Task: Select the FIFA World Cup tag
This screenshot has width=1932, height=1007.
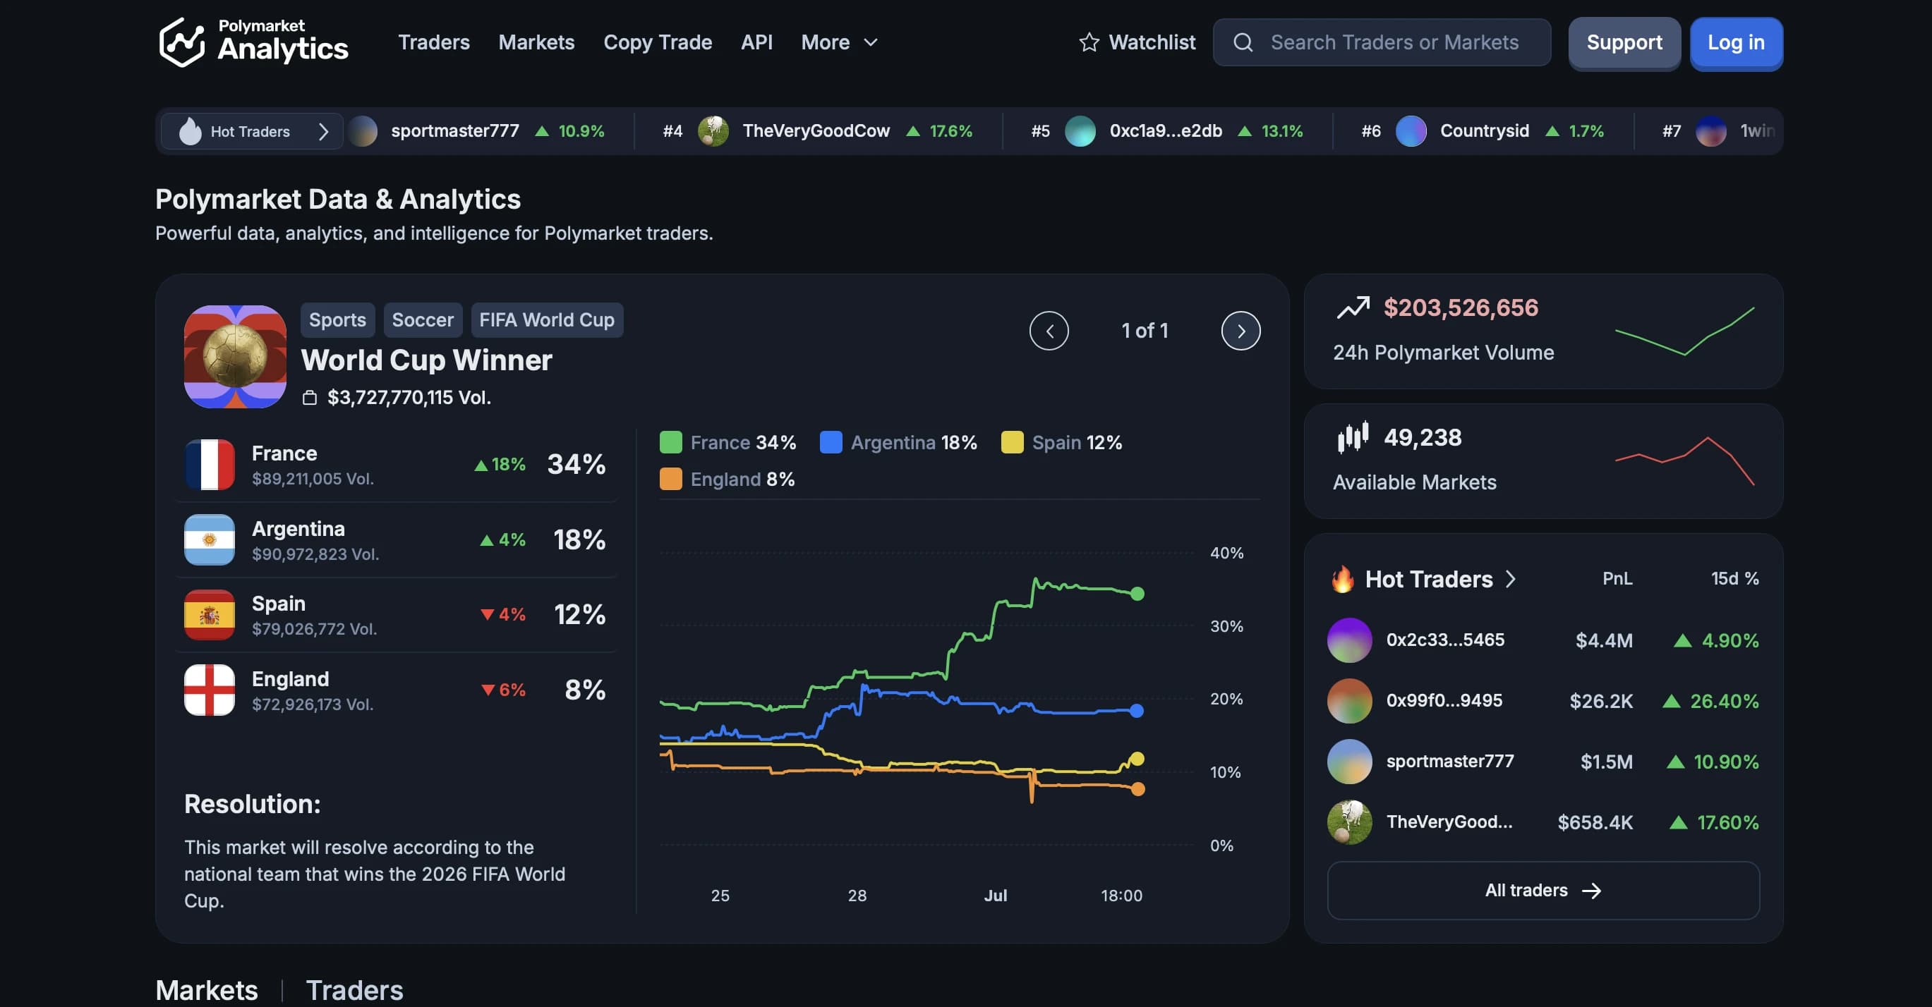Action: (547, 320)
